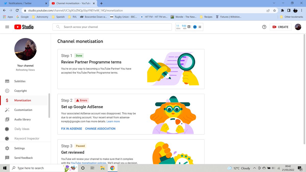Select the Channel monetisation tab
306x172 pixels.
[73, 3]
